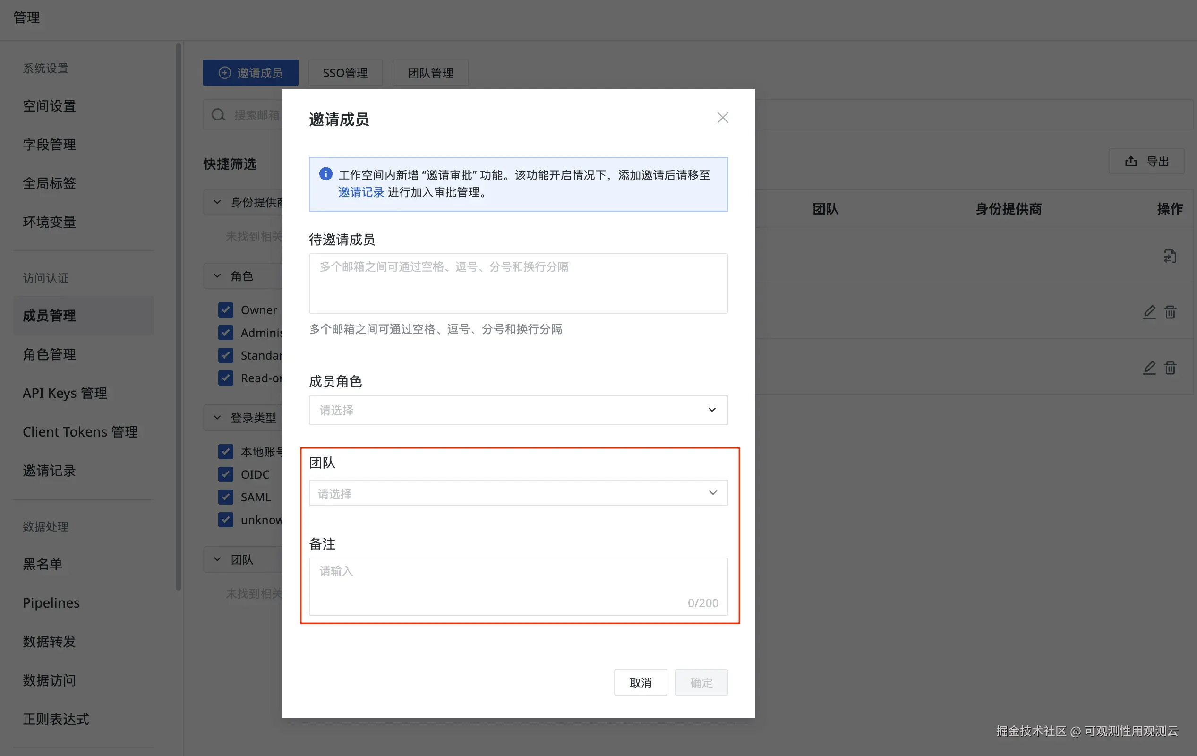Screen dimensions: 1197x756
Task: Click the trash icon in third row
Action: pyautogui.click(x=1170, y=368)
